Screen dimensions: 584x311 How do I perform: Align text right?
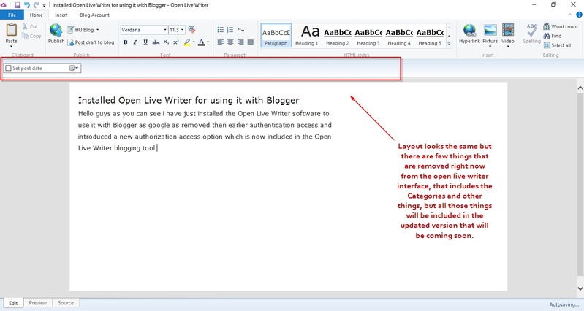pos(240,42)
